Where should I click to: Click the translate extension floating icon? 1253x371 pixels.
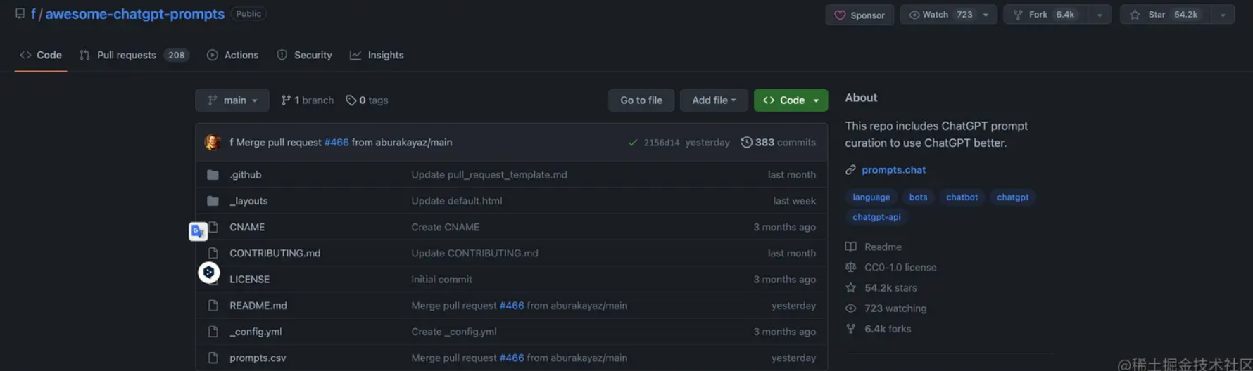coord(198,231)
